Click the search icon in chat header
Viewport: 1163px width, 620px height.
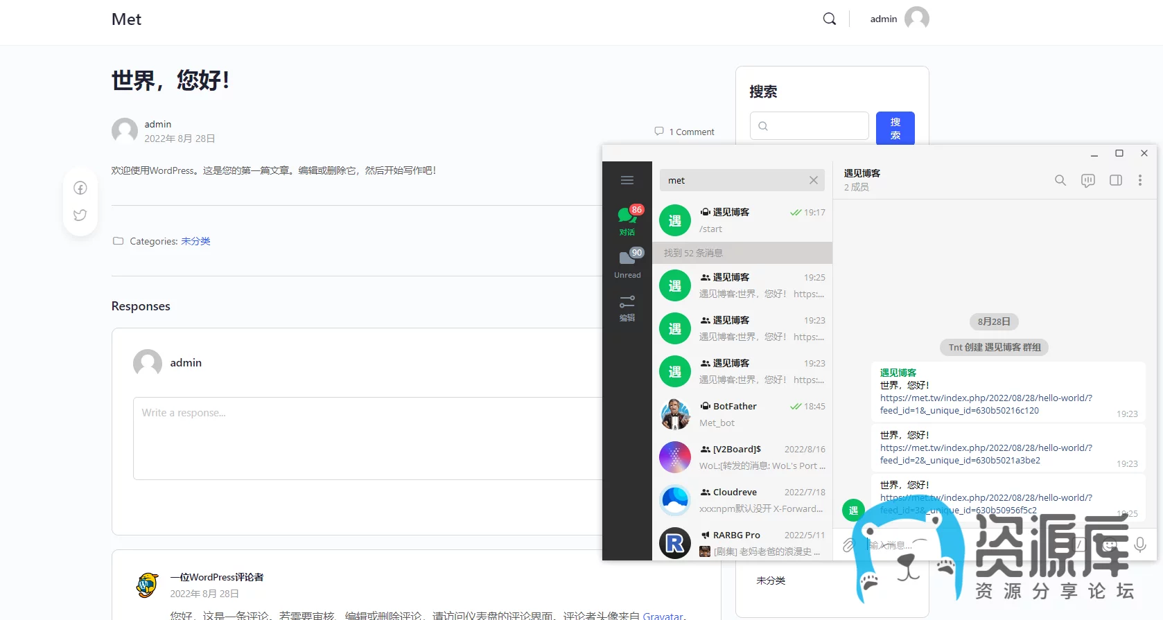tap(1060, 180)
